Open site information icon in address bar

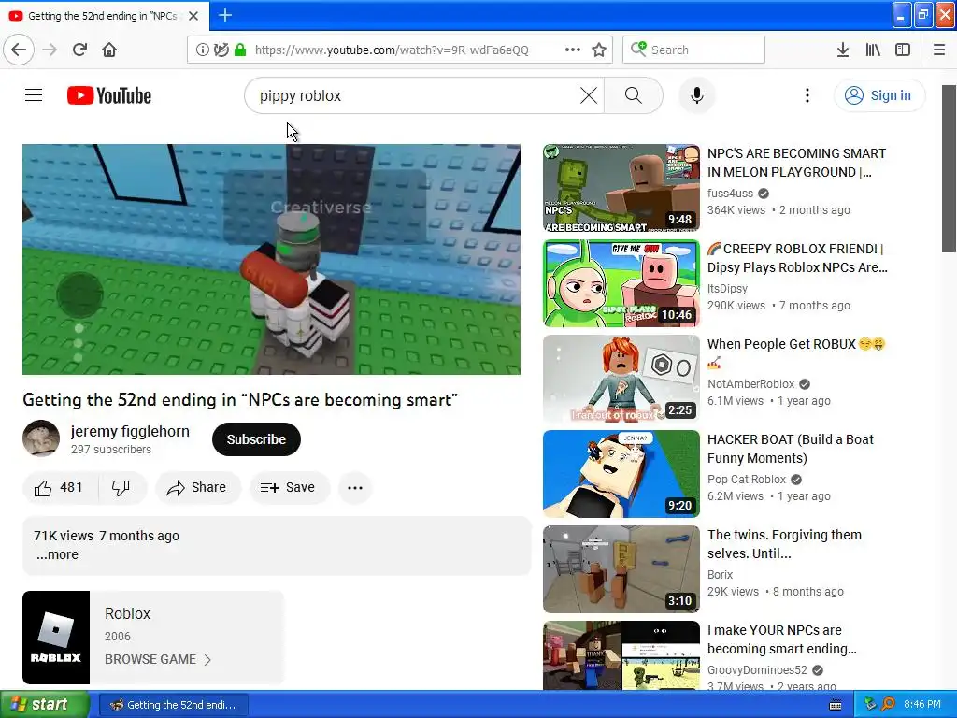[x=202, y=50]
